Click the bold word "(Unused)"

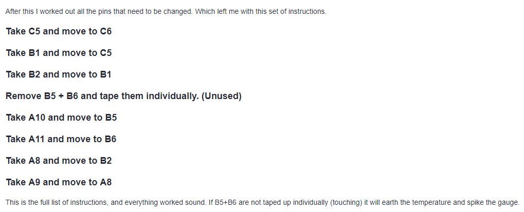pyautogui.click(x=222, y=96)
